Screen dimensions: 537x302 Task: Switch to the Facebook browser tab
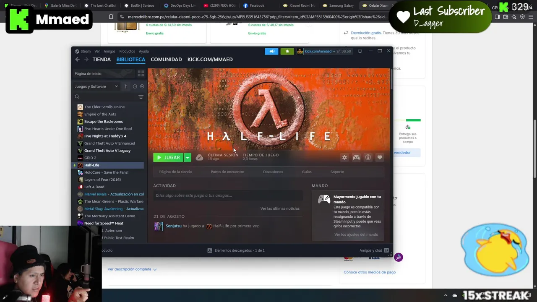coord(253,5)
